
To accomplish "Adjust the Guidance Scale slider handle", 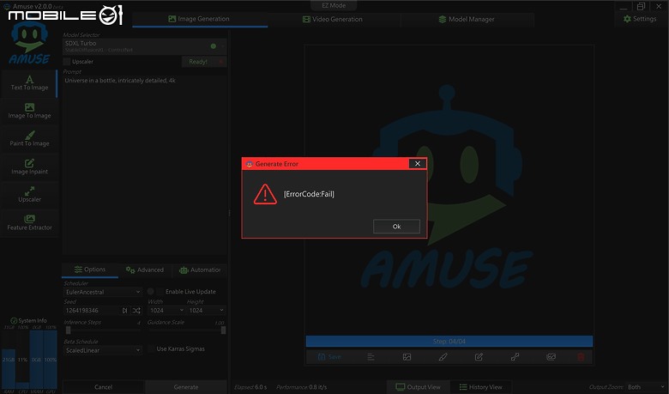I will click(x=224, y=330).
